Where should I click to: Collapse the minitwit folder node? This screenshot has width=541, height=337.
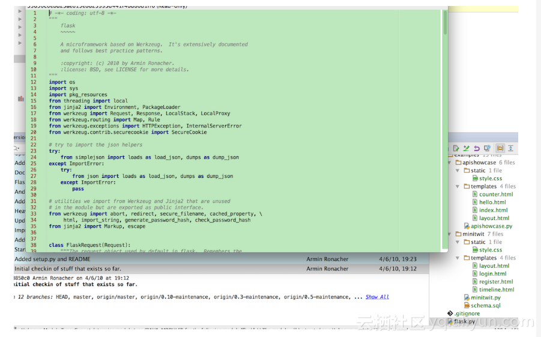click(450, 234)
